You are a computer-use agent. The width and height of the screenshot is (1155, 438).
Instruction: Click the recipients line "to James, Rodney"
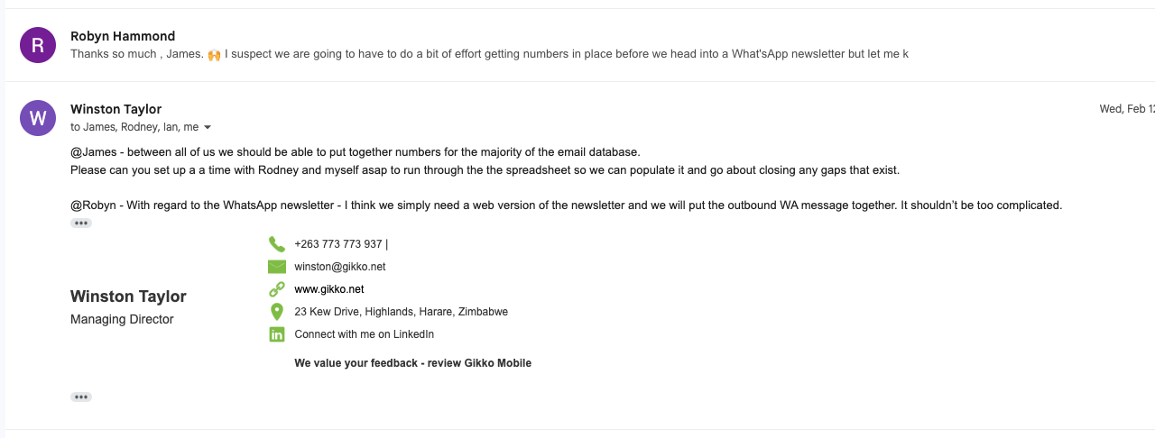(x=134, y=127)
